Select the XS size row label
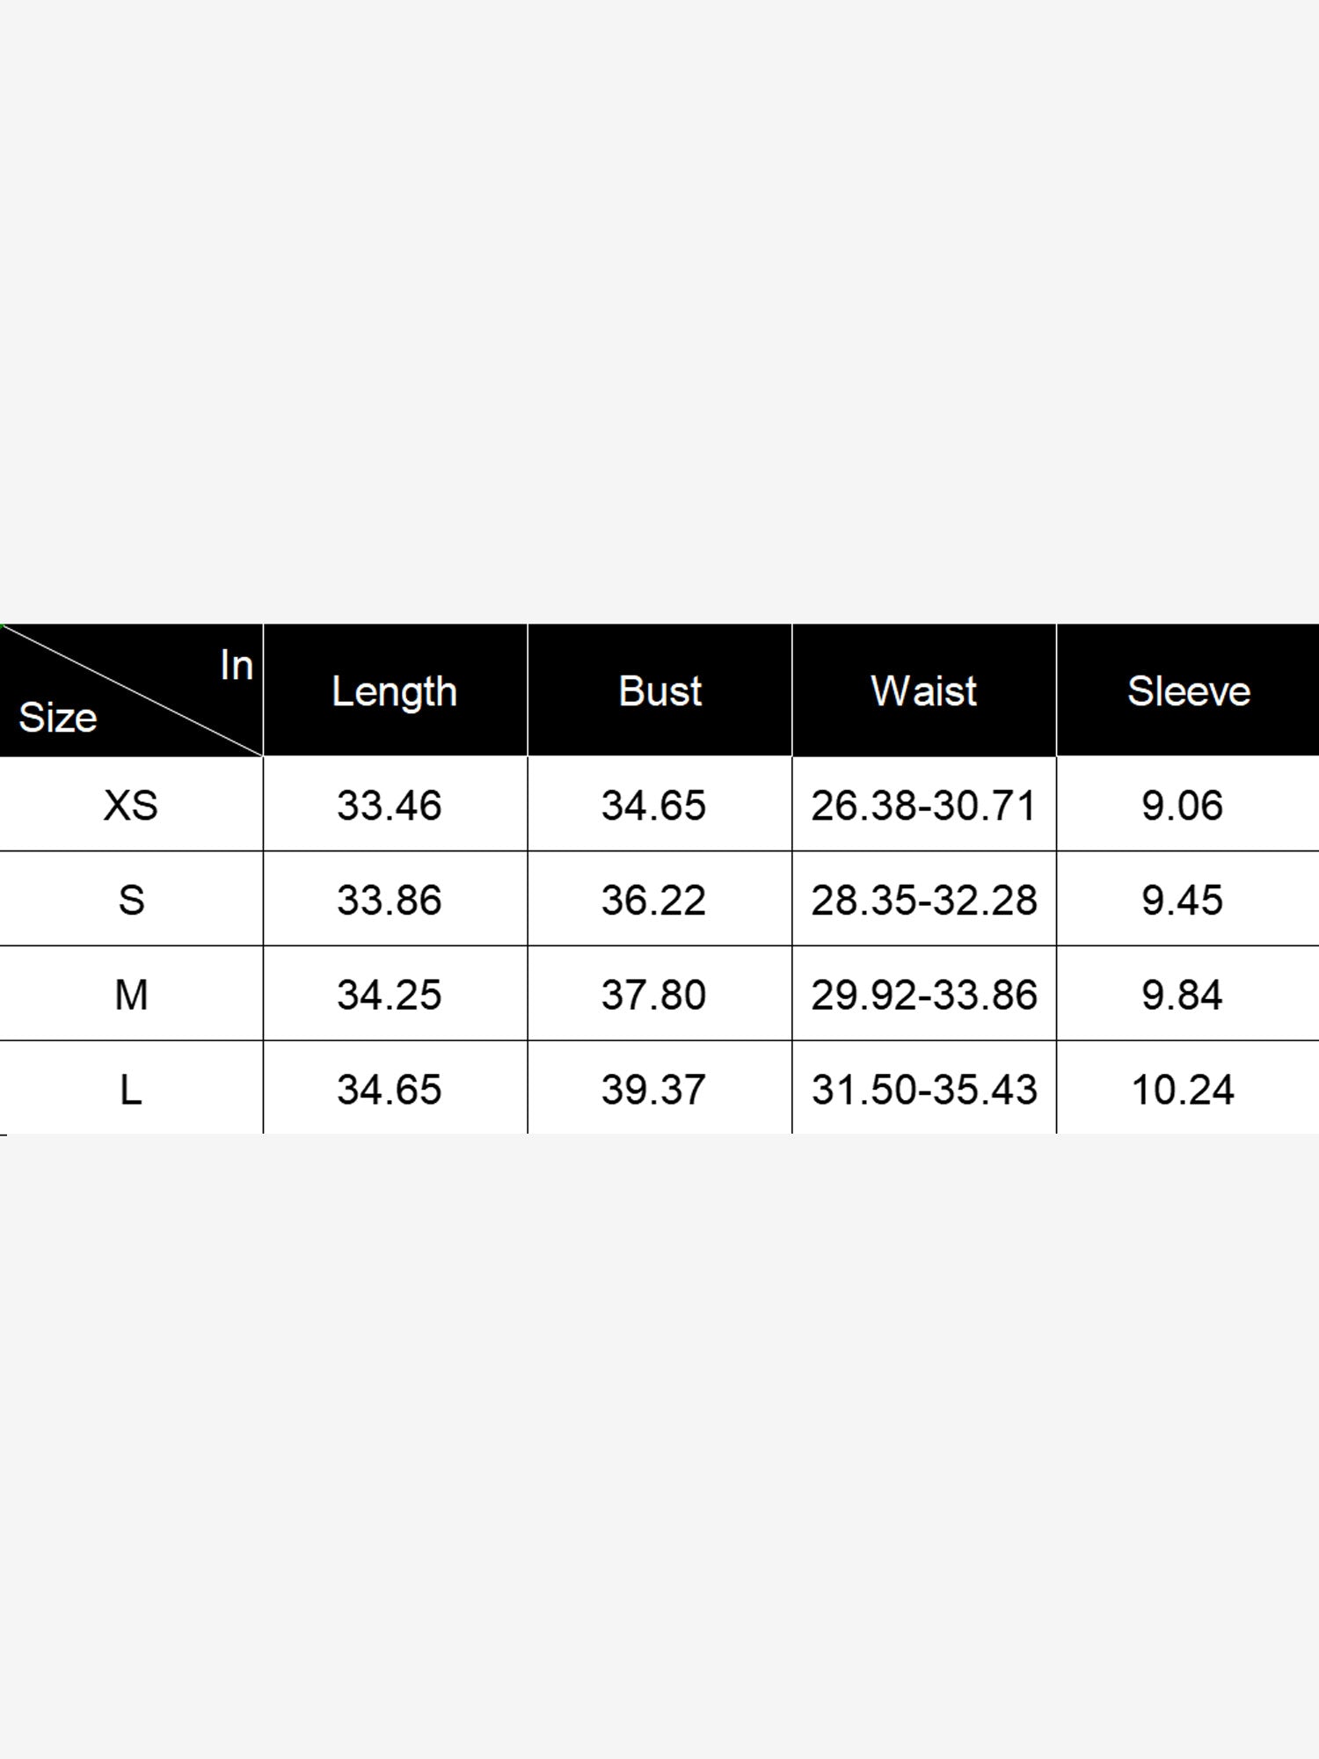 131,806
